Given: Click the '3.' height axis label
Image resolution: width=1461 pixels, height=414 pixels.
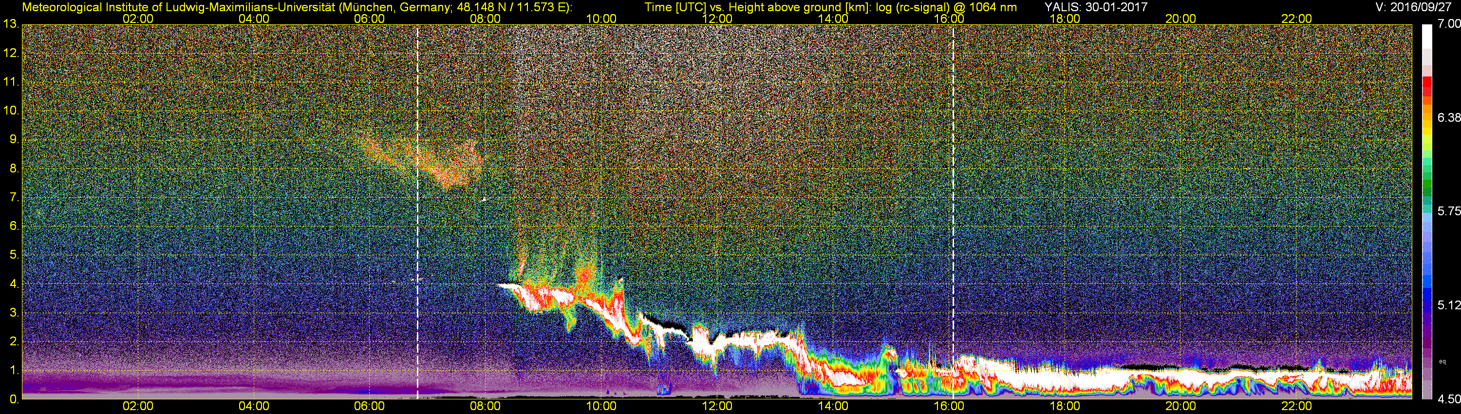Looking at the screenshot, I should click(15, 313).
